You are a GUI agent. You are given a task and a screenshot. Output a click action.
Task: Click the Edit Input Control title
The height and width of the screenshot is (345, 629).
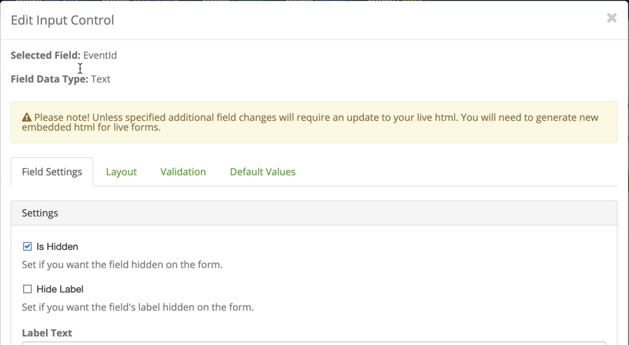tap(62, 20)
